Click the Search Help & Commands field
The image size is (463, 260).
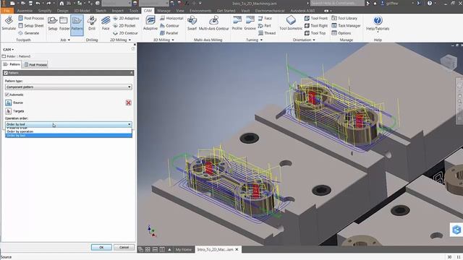tap(337, 3)
